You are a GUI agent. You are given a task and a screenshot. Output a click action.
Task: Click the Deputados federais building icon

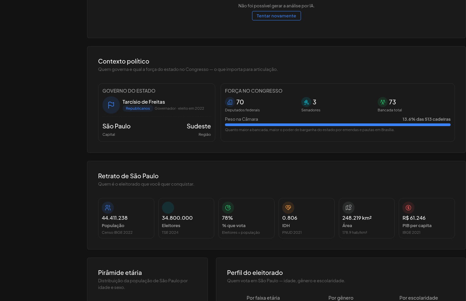pyautogui.click(x=230, y=102)
